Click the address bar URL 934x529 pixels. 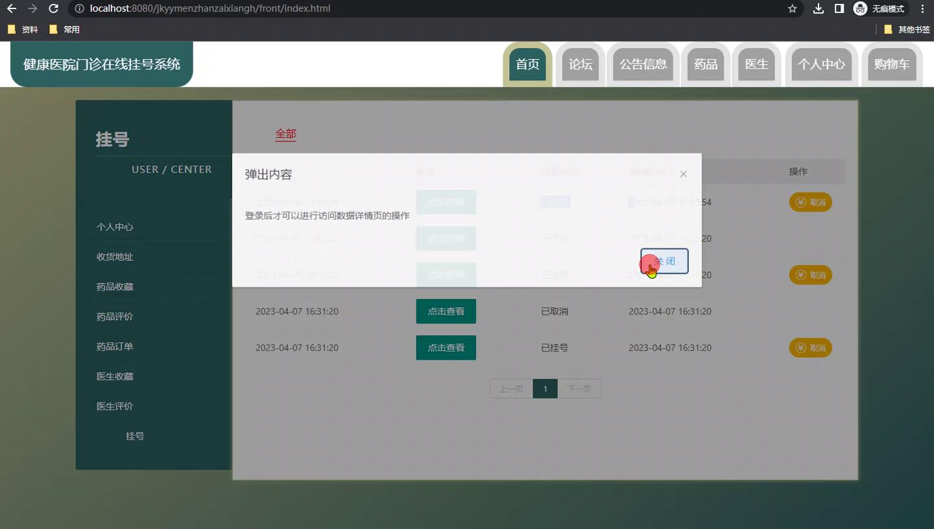[210, 8]
